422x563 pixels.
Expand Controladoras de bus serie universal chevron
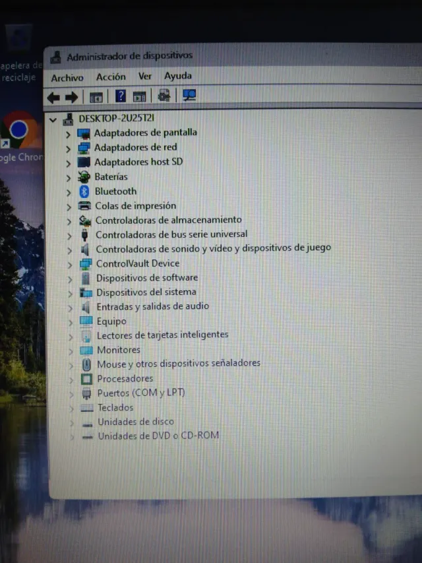tap(69, 236)
